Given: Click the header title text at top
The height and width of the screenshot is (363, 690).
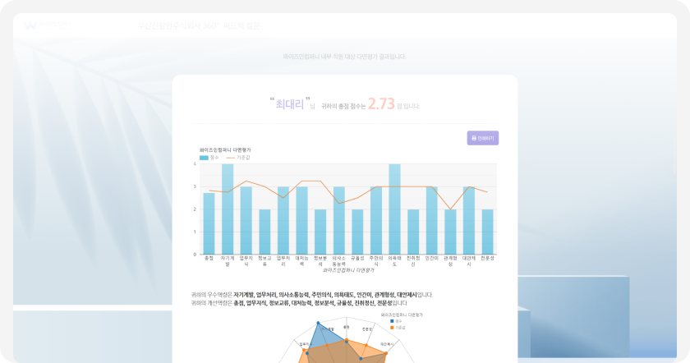Looking at the screenshot, I should (x=199, y=25).
